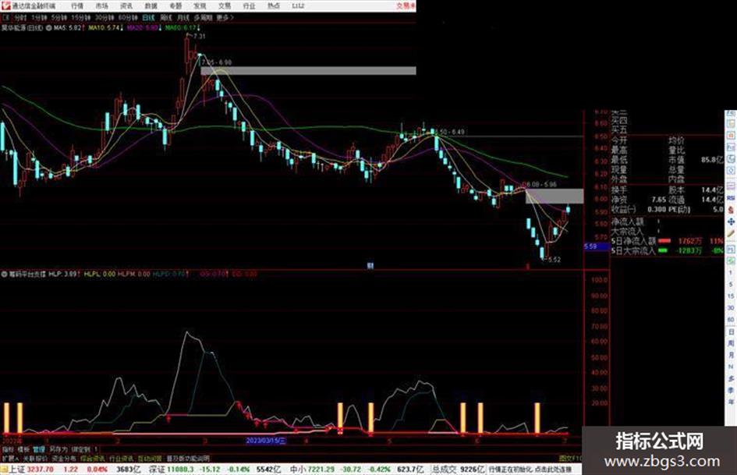
Task: Click the MA5 value label
Action: coord(68,28)
